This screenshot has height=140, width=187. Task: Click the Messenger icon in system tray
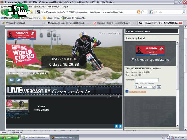pyautogui.click(x=172, y=137)
